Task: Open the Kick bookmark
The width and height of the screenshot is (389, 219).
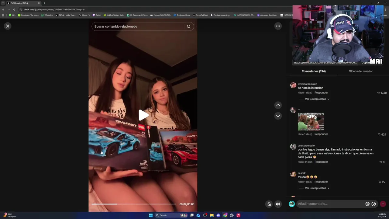Action: [x=12, y=15]
